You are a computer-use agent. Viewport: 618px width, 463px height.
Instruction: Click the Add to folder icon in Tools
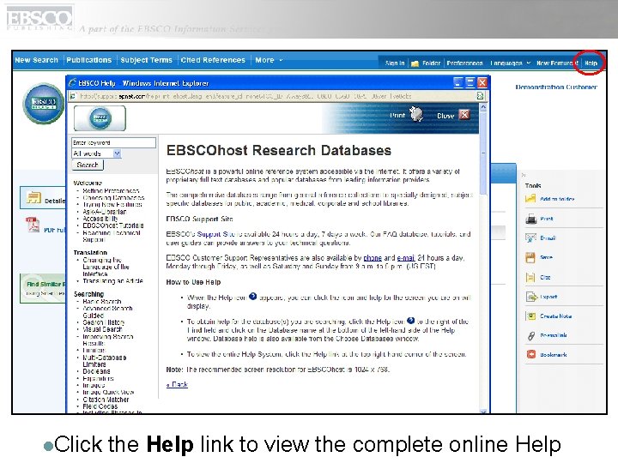point(530,199)
